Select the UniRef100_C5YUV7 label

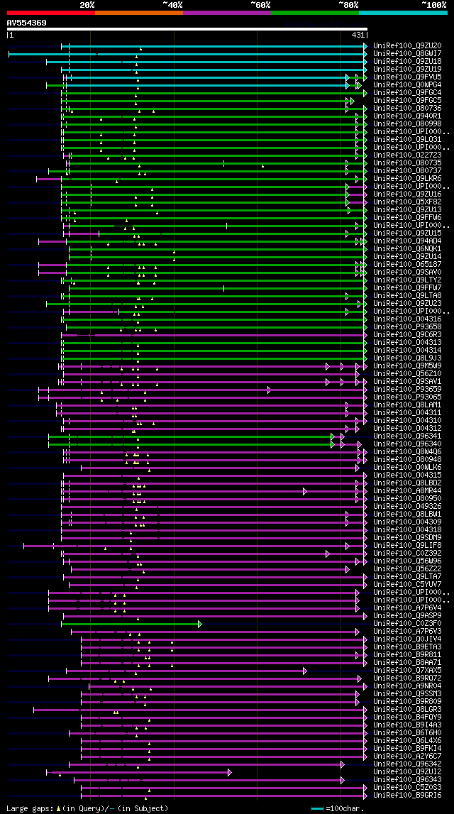[407, 585]
